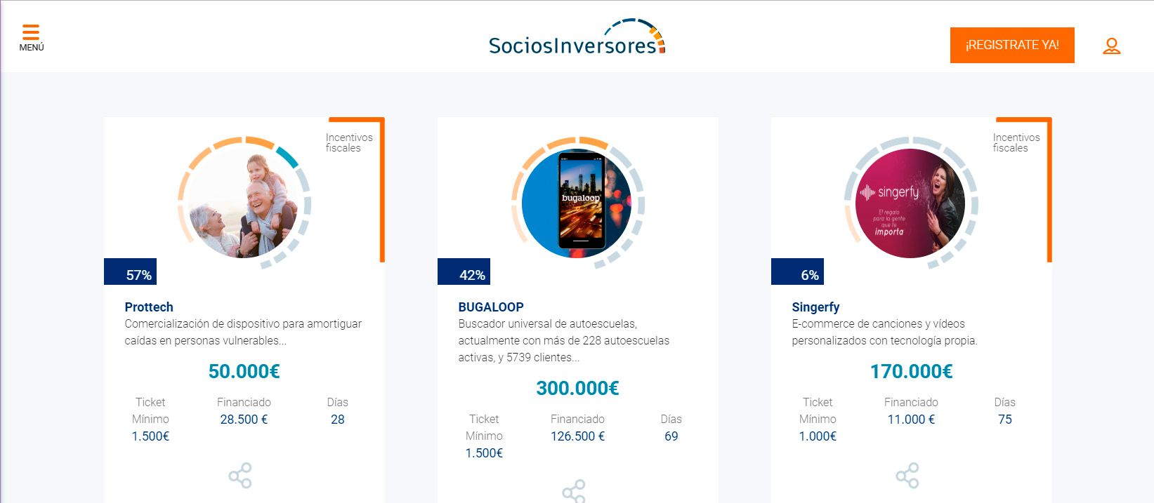This screenshot has width=1154, height=503.
Task: Click the Prottech elderly family thumbnail
Action: pos(244,203)
